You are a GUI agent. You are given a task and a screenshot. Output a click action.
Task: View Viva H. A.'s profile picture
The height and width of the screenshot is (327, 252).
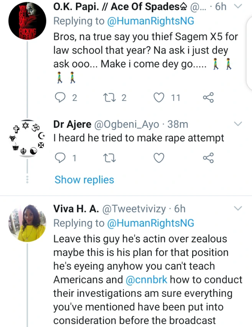coord(27,222)
